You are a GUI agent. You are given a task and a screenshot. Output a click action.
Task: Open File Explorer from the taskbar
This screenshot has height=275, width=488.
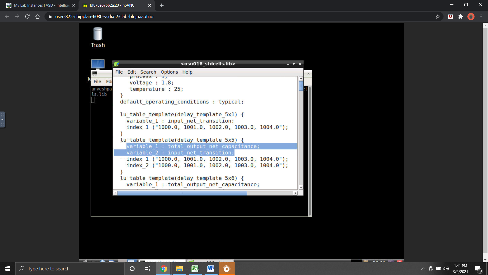[179, 269]
